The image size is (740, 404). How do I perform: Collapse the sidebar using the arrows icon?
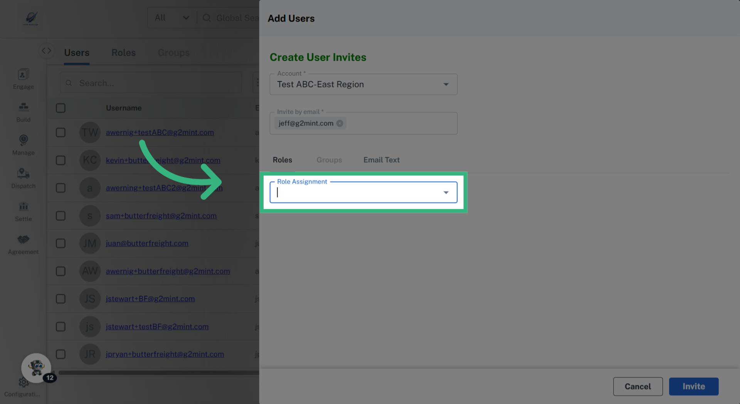pos(47,50)
